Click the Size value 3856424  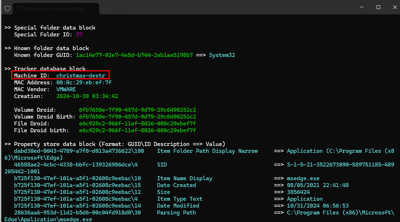[298, 192]
